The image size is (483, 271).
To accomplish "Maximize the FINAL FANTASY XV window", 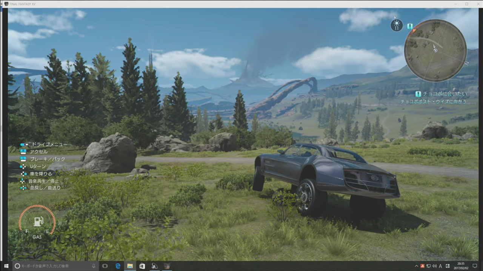I will tap(467, 4).
